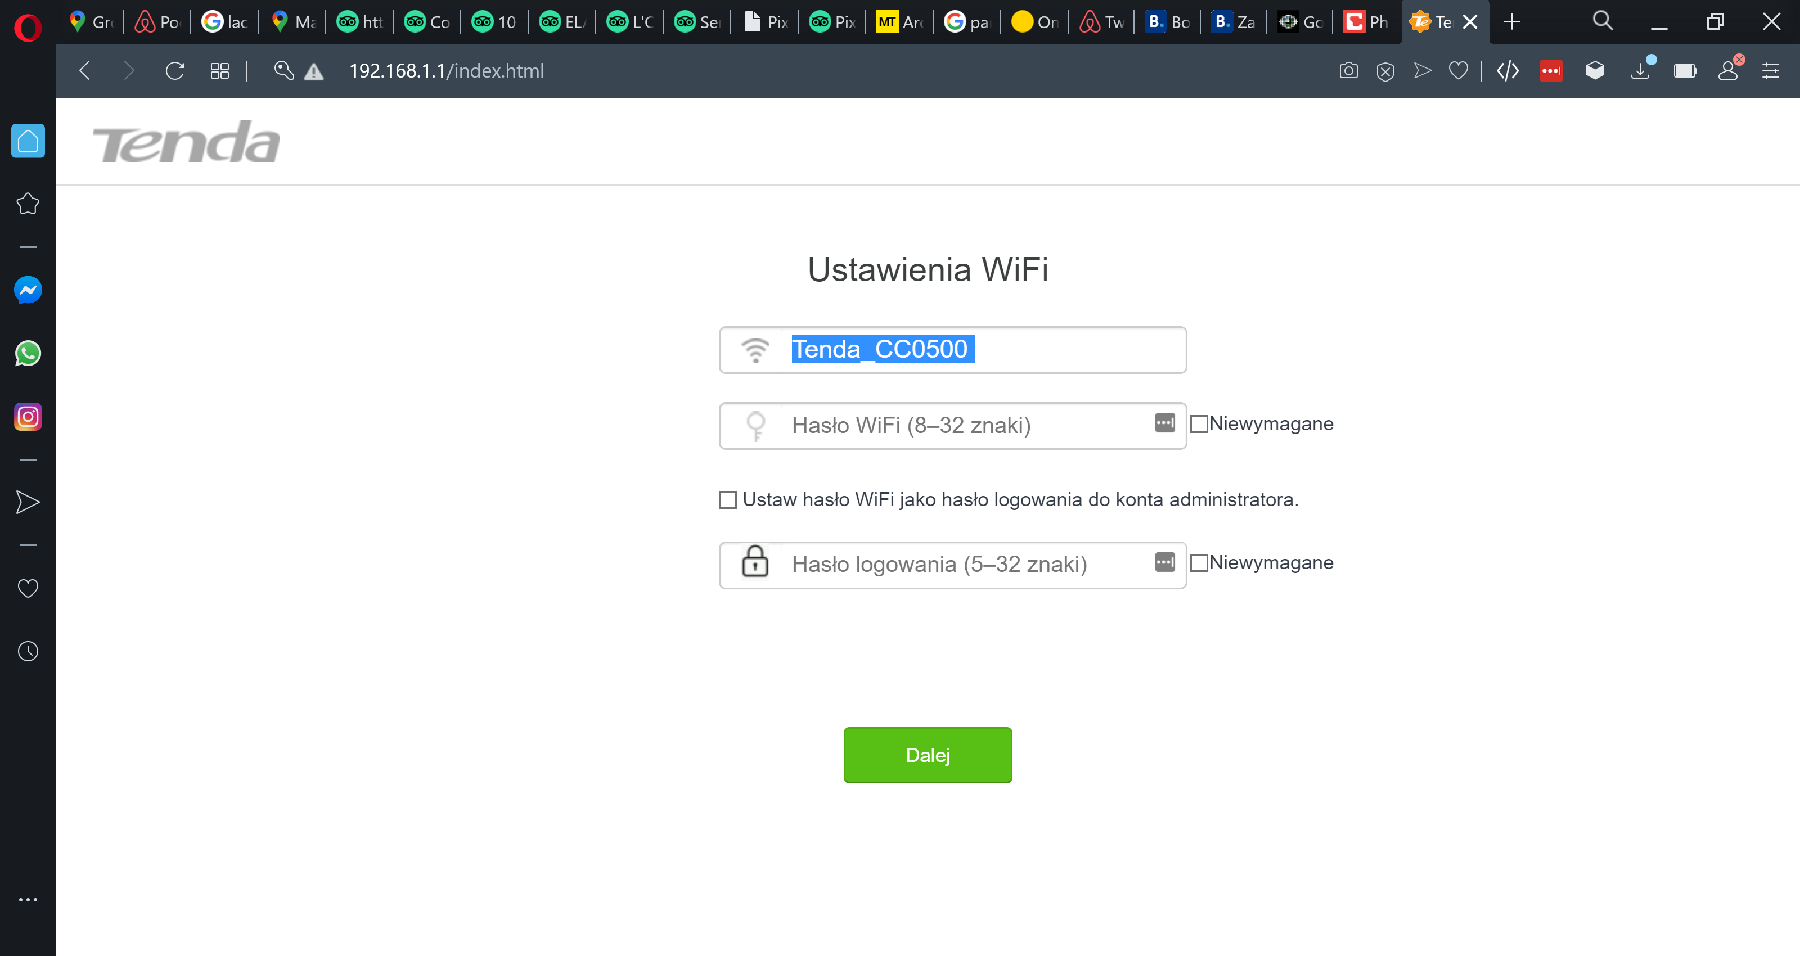
Task: Open the red password manager extension
Action: pos(1551,71)
